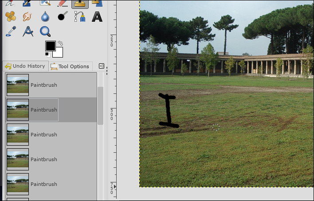The width and height of the screenshot is (314, 201).
Task: Click the black letter I painted on canvas
Action: point(169,111)
